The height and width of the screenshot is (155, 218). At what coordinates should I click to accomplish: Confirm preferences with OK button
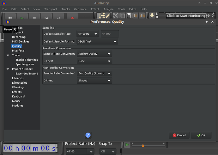point(201,135)
